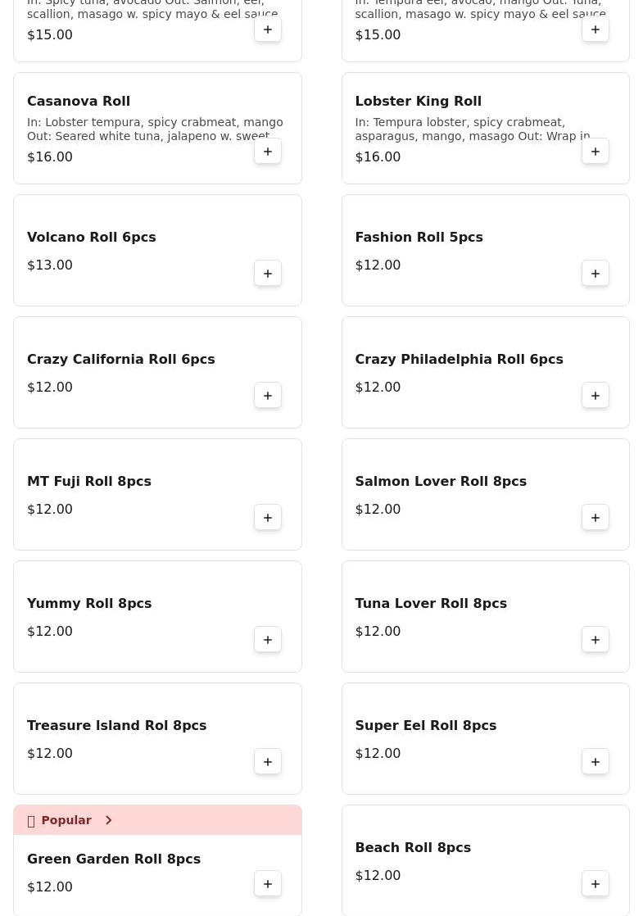The height and width of the screenshot is (916, 643).
Task: Add Salmon Lover Roll 8pcs
Action: pos(595,518)
